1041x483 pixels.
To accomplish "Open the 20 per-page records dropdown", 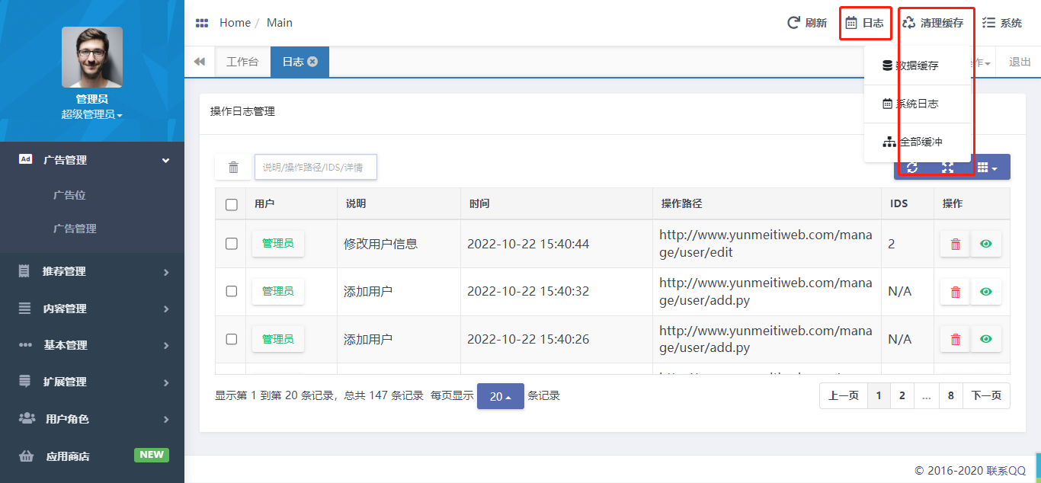I will (500, 396).
